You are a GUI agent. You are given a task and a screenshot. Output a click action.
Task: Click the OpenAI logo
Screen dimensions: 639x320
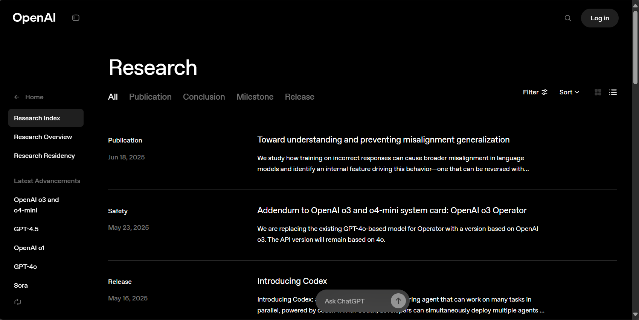(x=34, y=18)
